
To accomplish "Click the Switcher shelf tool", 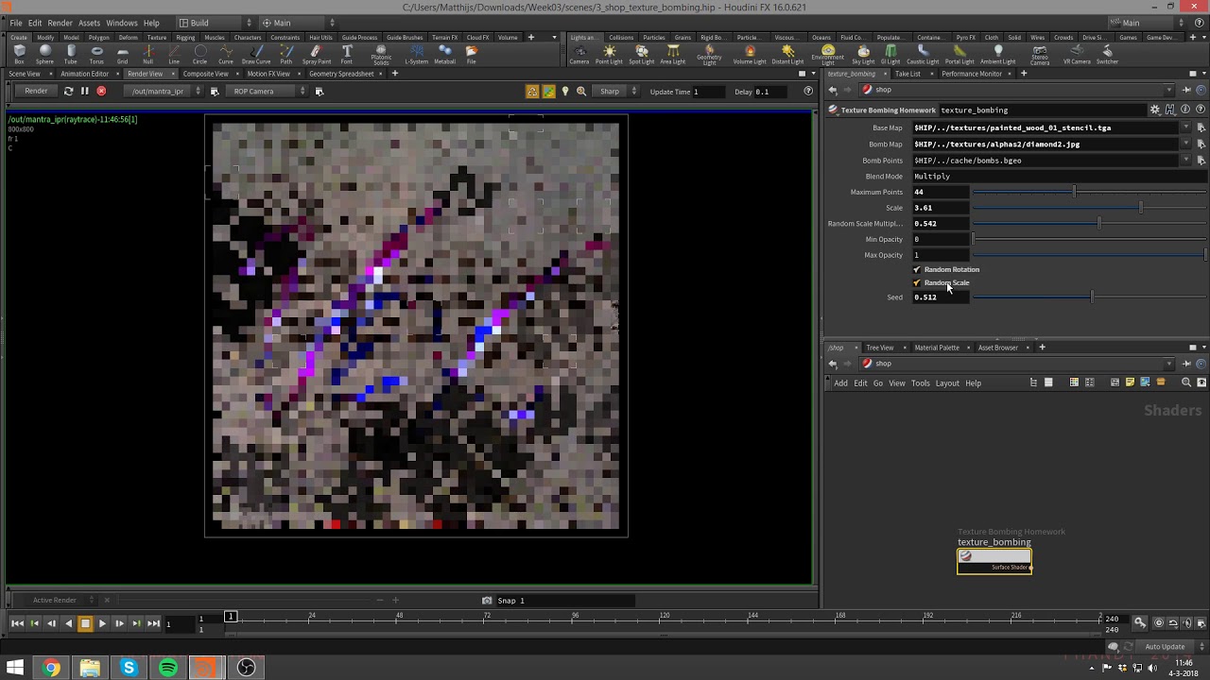I will [x=1107, y=55].
